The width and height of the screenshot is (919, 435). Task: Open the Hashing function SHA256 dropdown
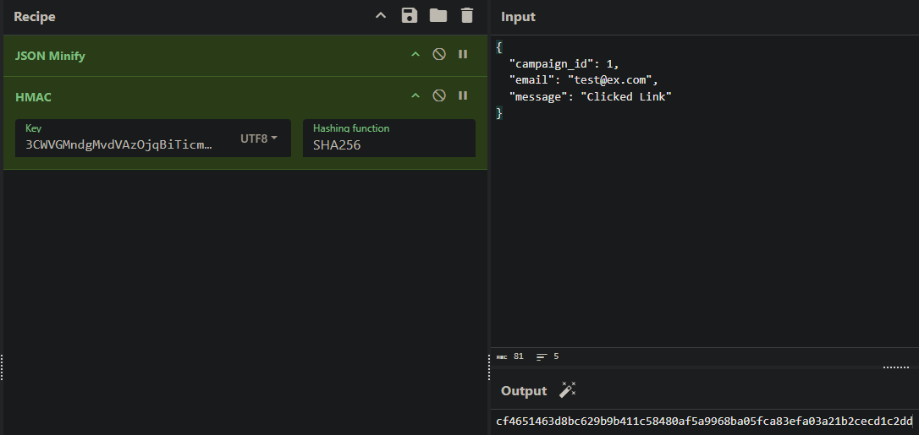[388, 144]
